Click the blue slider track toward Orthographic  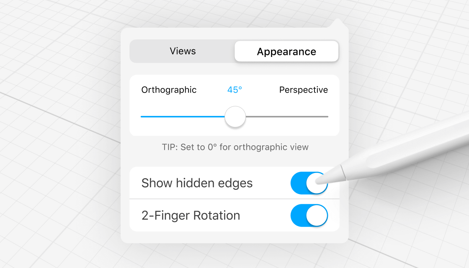click(x=180, y=117)
